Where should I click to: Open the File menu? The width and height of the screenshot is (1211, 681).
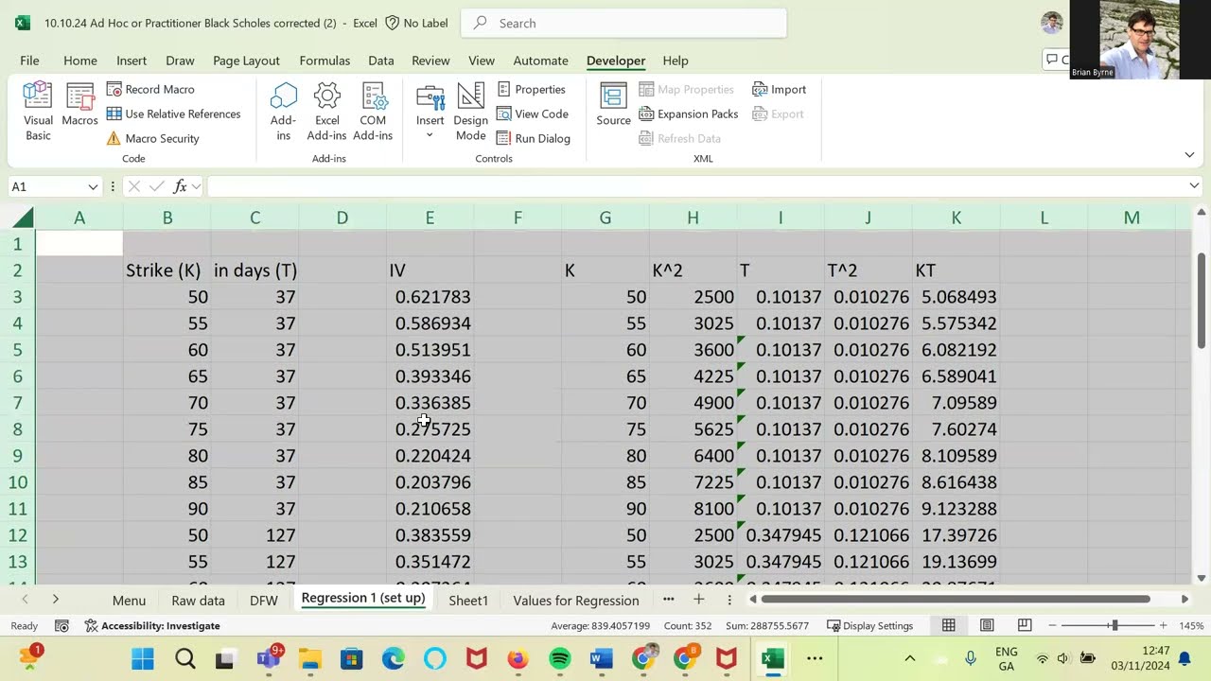[29, 61]
